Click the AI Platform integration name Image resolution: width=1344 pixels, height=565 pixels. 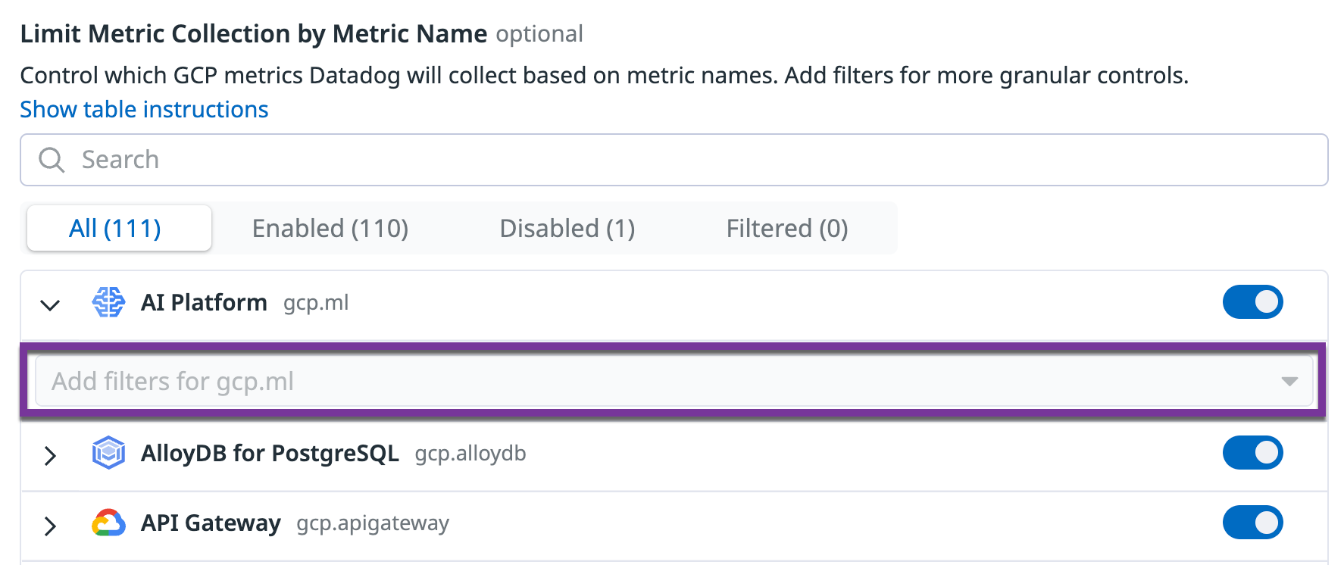204,303
